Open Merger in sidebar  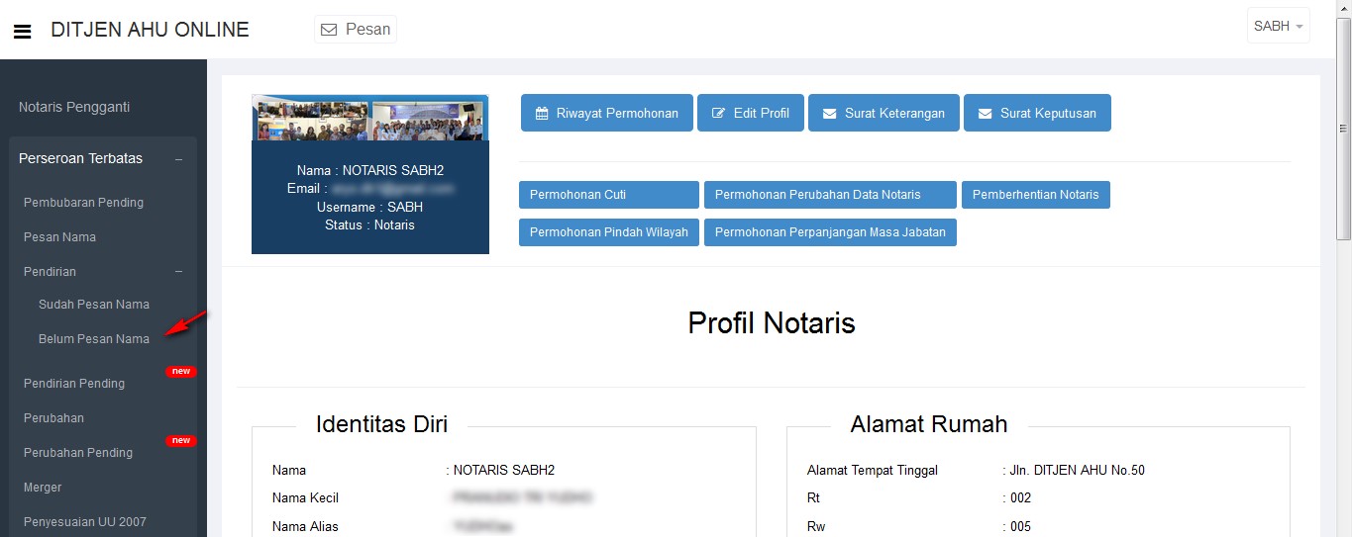[43, 488]
